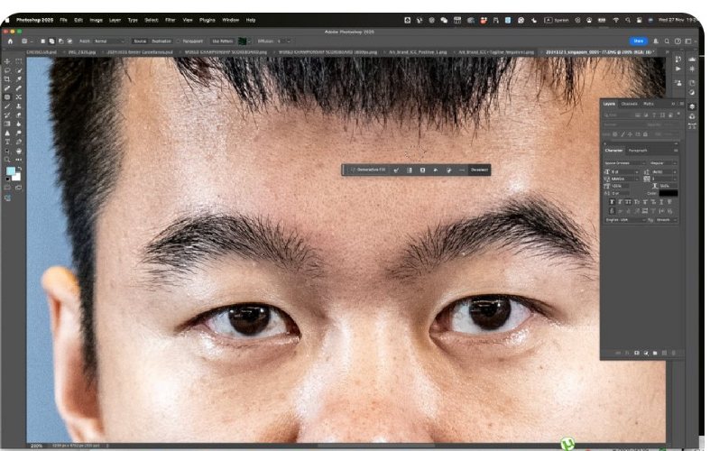Switch to the Paragraph tab
Screen dimensions: 710x451
[x=638, y=150]
